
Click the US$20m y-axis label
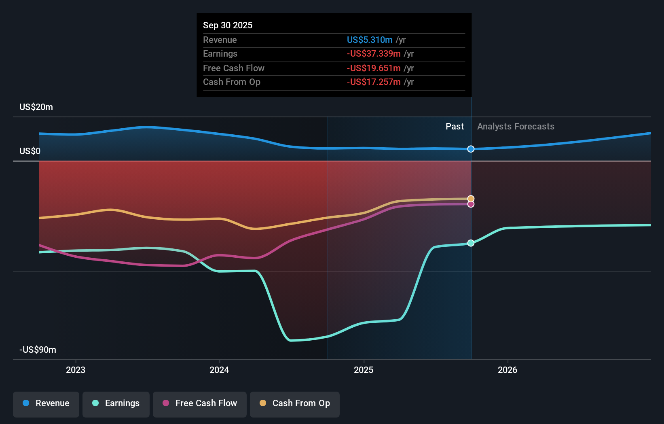coord(36,107)
